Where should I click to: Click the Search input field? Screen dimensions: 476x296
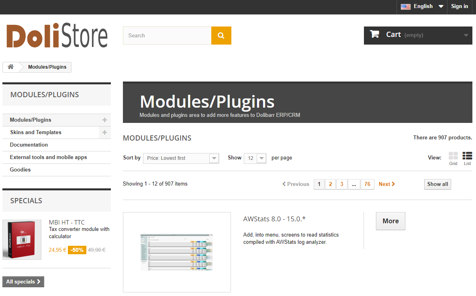(167, 35)
